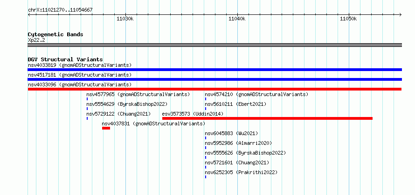Click nsv5729122 (Chuang2021) label

pos(118,114)
